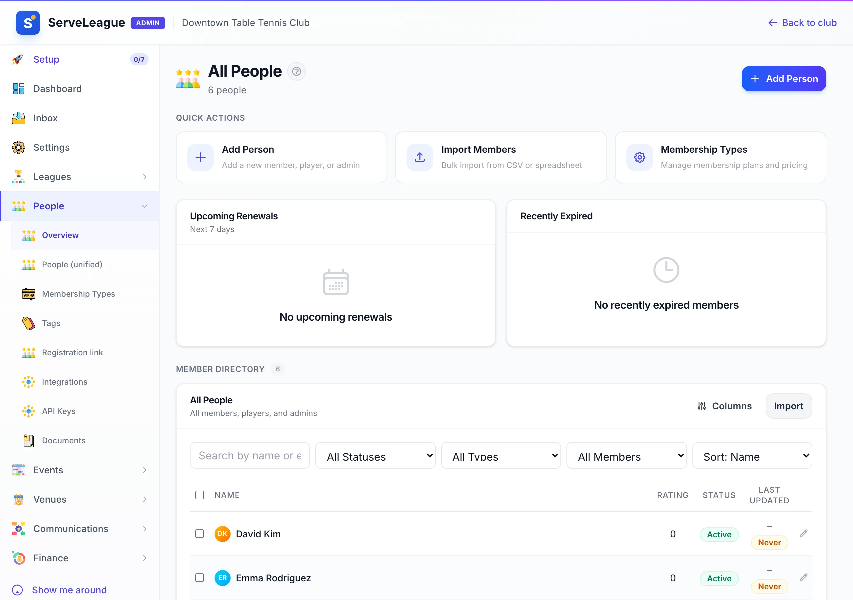Click the Documents clipboard icon
This screenshot has width=853, height=600.
(x=29, y=441)
